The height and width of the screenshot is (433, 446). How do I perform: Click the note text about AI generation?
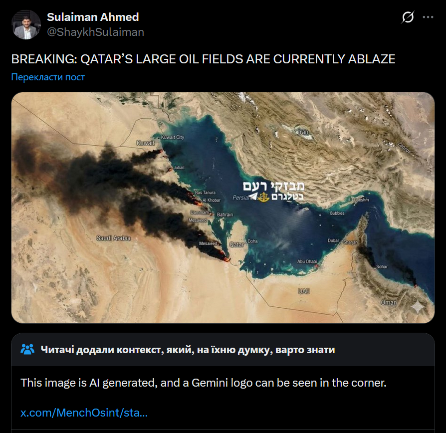(x=204, y=383)
